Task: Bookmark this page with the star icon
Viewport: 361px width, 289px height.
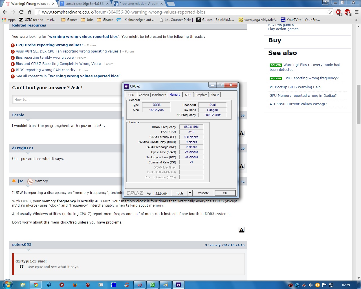Action: (329, 12)
